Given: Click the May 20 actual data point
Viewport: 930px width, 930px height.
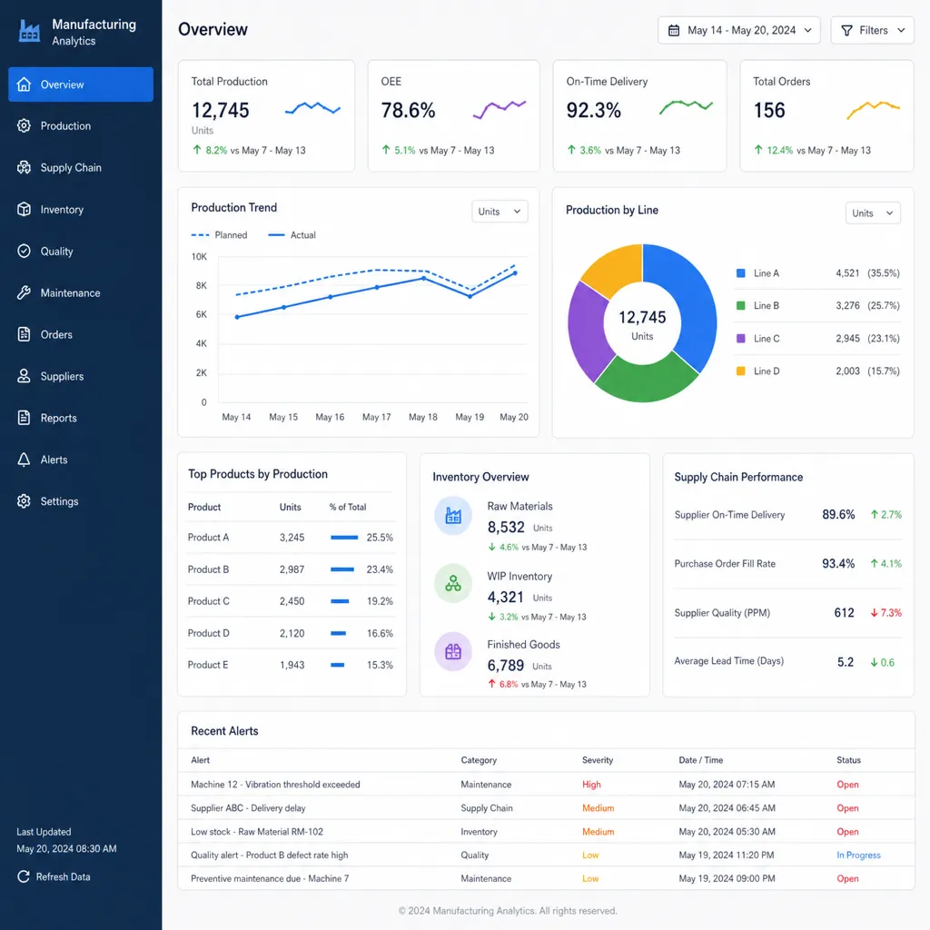Looking at the screenshot, I should [x=515, y=272].
